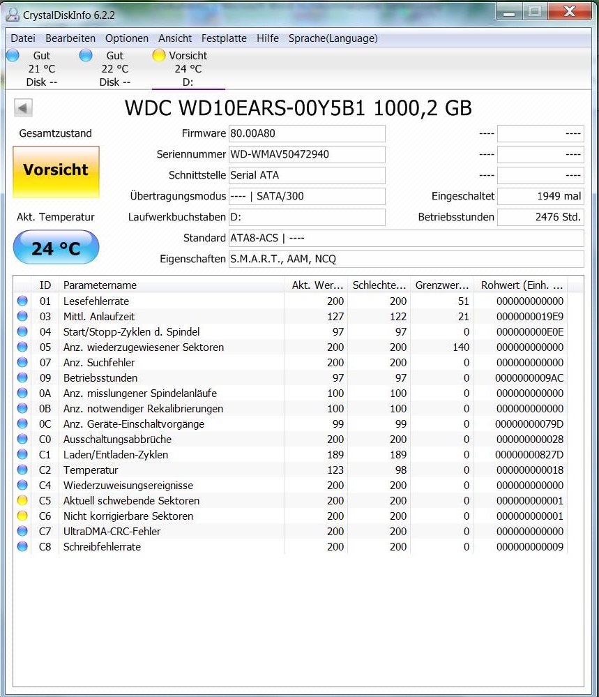Click raw value 0000000009AC
Viewport: 599px width, 697px height.
coord(529,378)
